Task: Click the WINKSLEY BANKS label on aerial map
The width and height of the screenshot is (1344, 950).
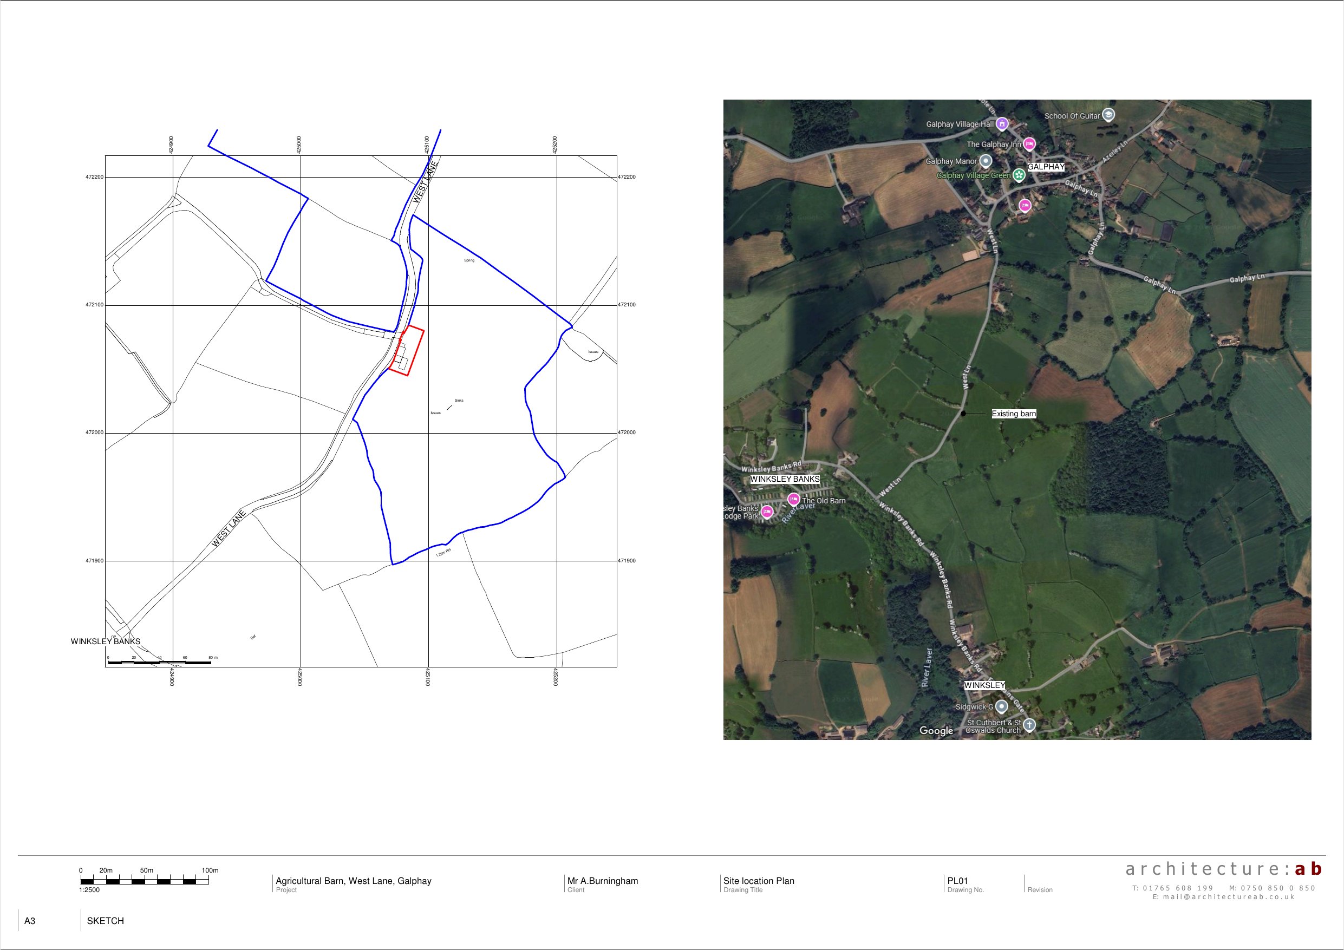Action: tap(785, 479)
